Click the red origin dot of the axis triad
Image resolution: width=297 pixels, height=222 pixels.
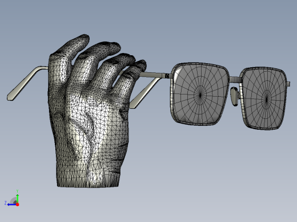pos(17,204)
